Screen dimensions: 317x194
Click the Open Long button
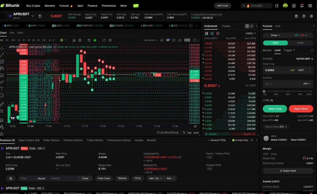click(x=275, y=109)
